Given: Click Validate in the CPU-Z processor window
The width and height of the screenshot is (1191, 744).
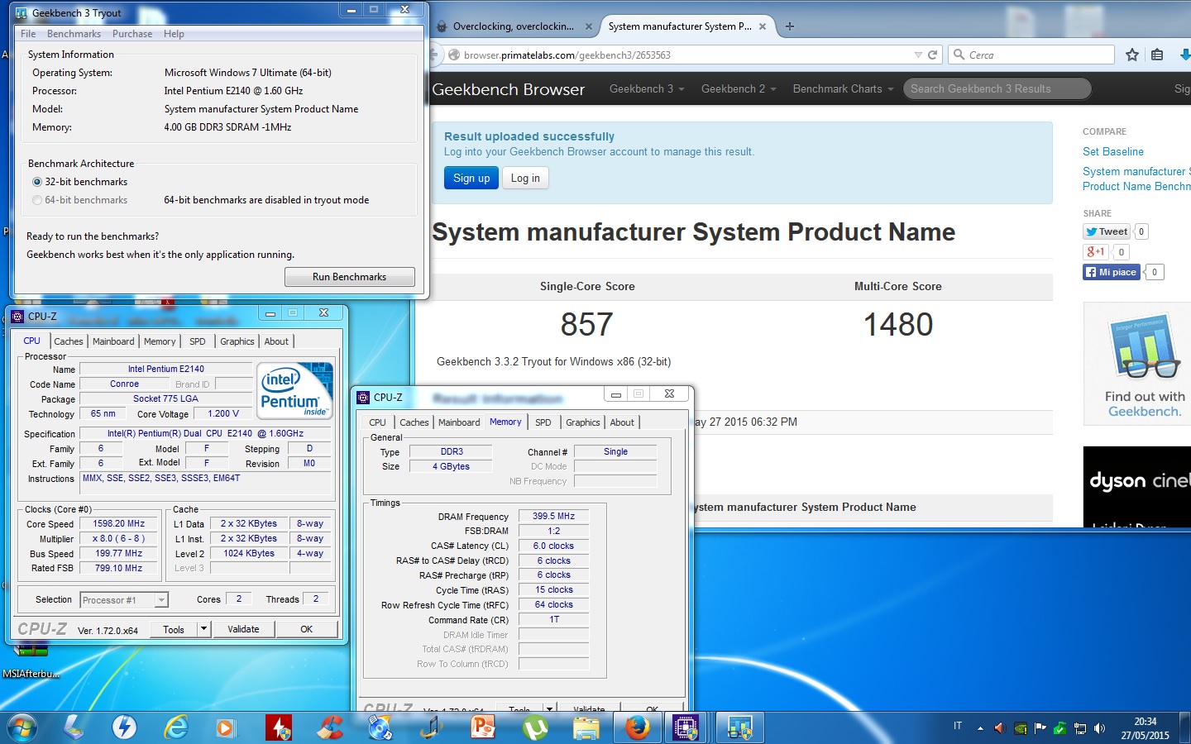Looking at the screenshot, I should 243,629.
